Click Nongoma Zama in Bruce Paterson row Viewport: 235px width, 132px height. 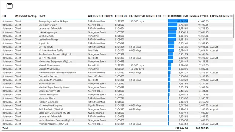click(x=97, y=84)
